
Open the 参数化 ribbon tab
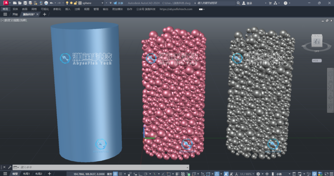(x=57, y=9)
